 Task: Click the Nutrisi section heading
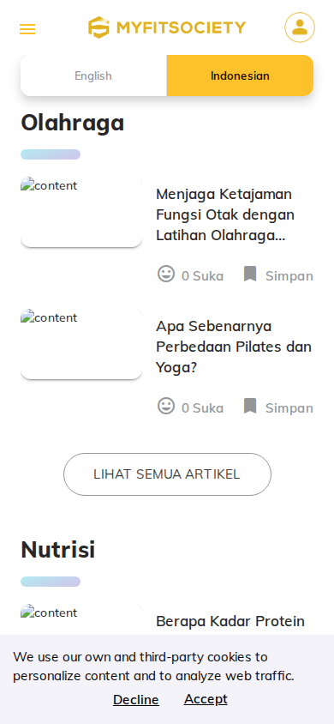(58, 550)
